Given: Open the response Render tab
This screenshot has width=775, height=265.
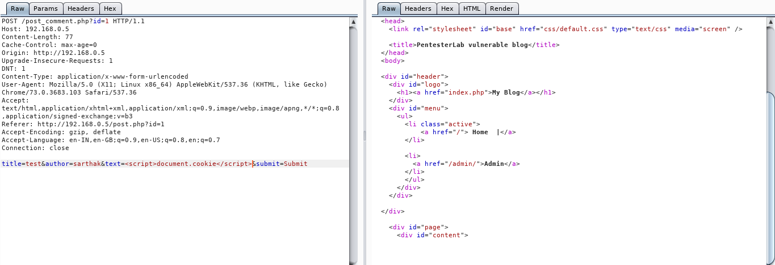Looking at the screenshot, I should click(501, 8).
